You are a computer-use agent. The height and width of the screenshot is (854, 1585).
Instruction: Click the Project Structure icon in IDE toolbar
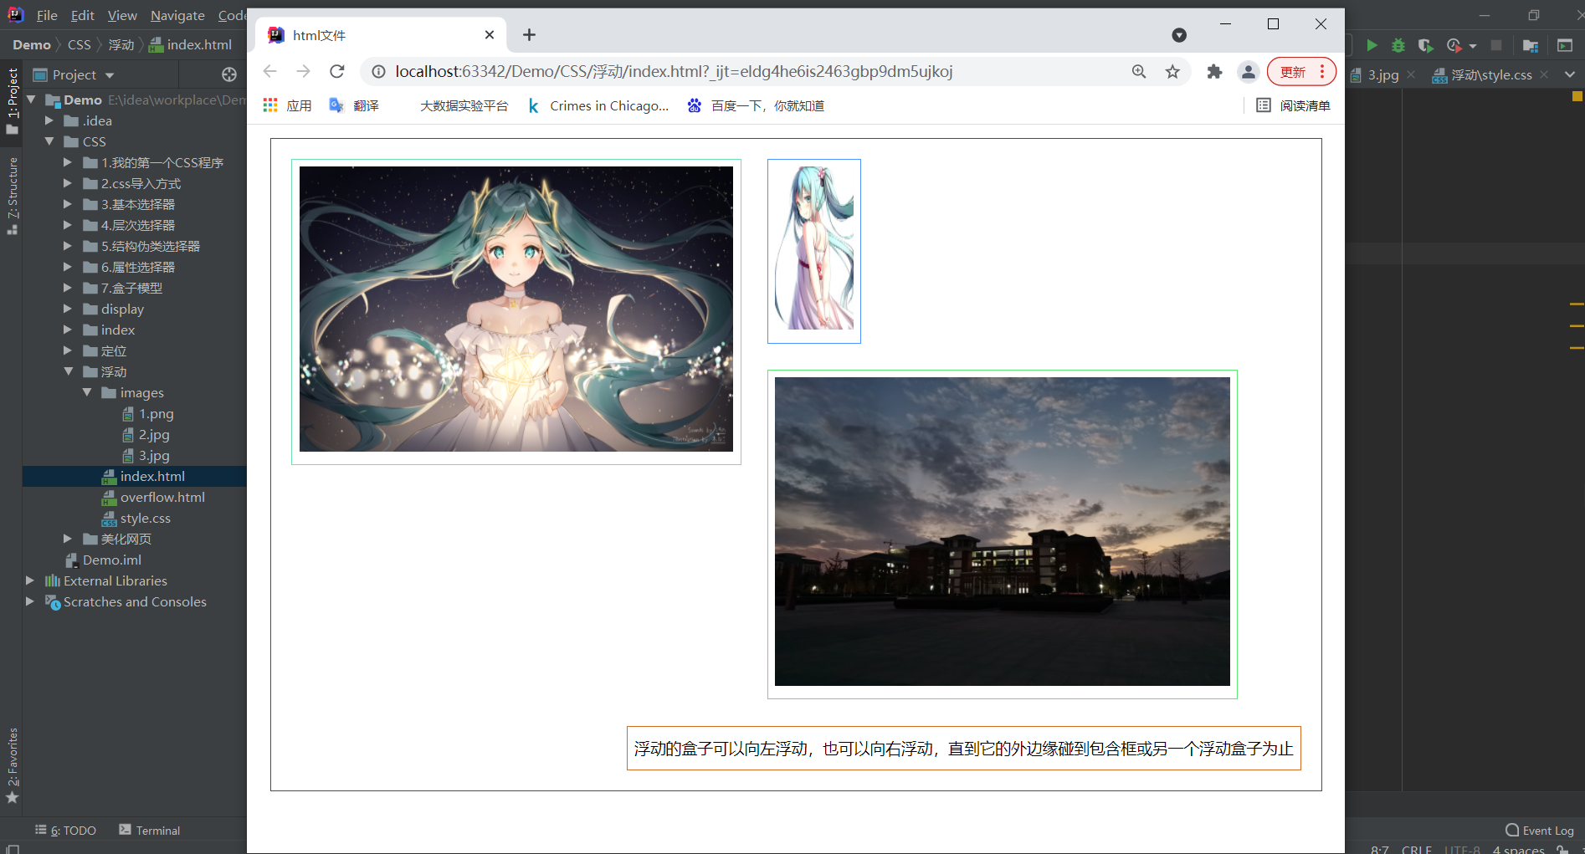[x=1531, y=45]
